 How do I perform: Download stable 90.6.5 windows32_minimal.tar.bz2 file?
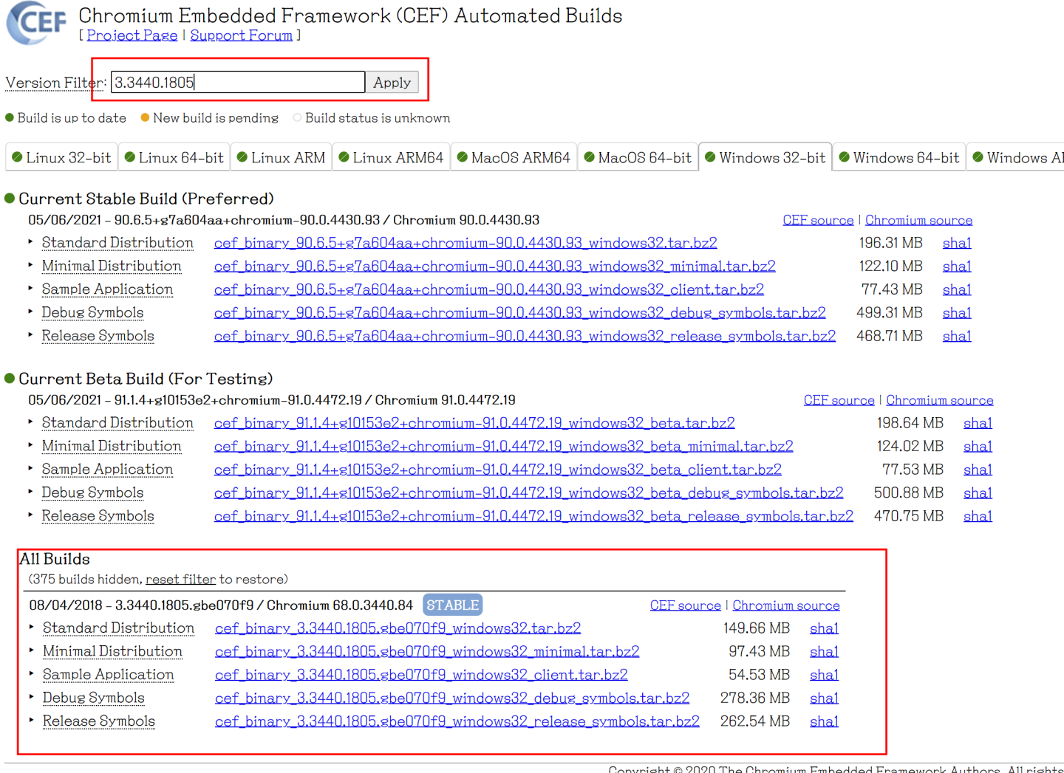coord(495,266)
